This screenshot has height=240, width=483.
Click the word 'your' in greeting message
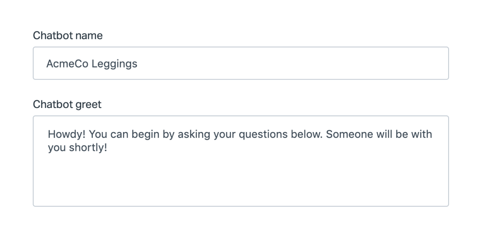(217, 135)
